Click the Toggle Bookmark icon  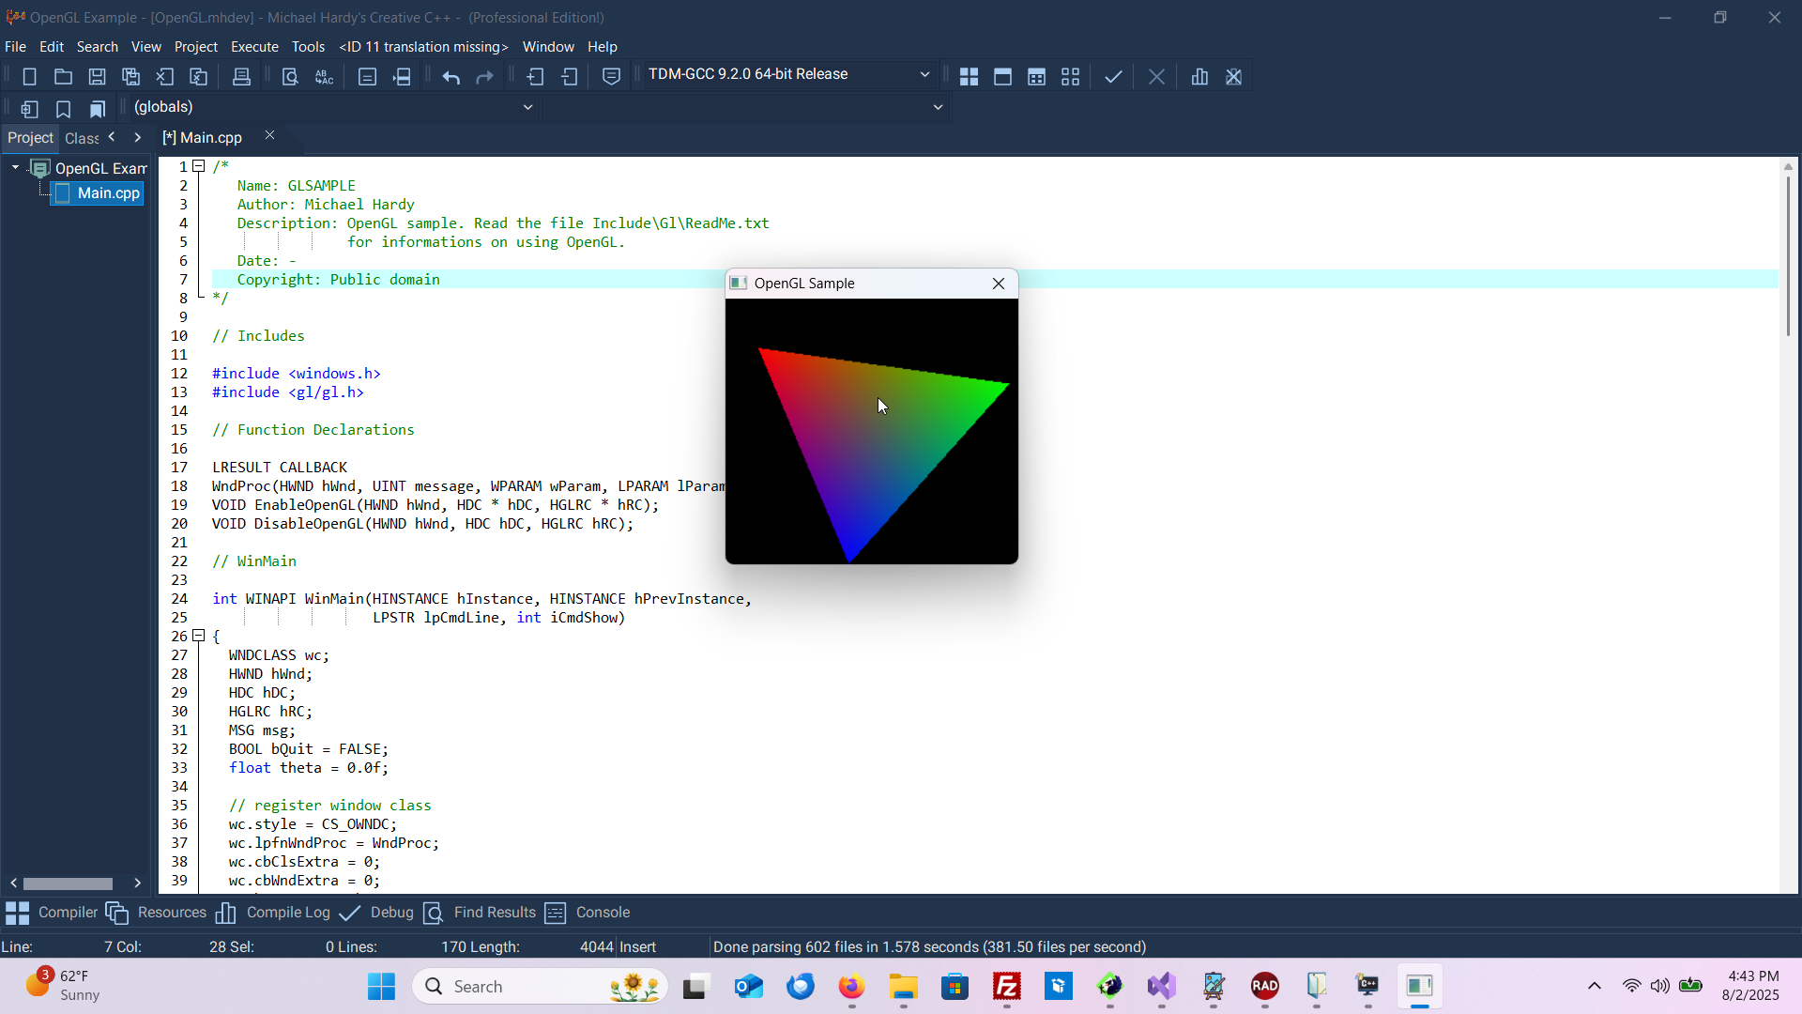click(63, 108)
